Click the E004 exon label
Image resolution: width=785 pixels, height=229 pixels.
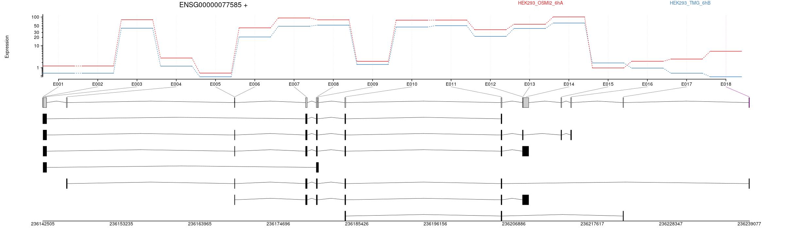[176, 84]
